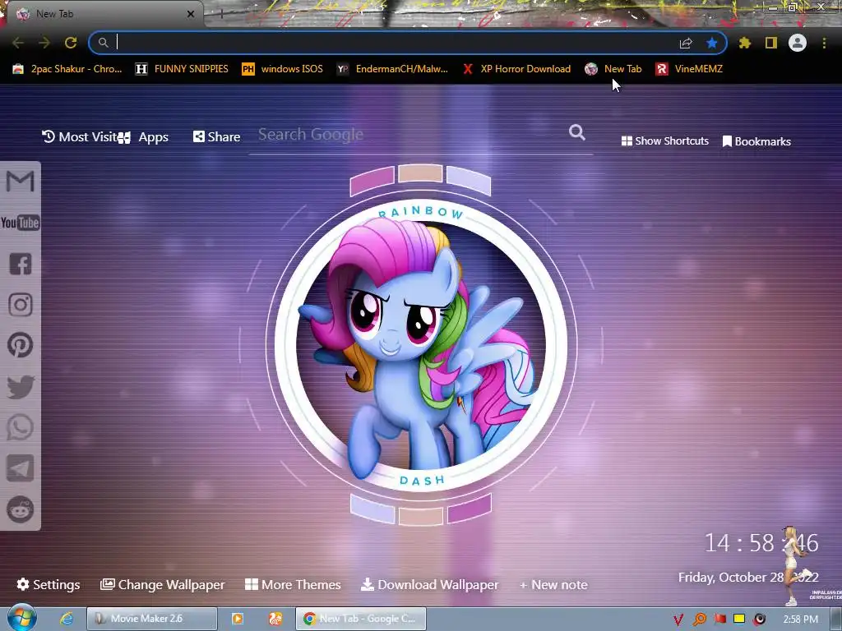This screenshot has height=631, width=842.
Task: Click the Rainbow Dash pony image
Action: (x=421, y=345)
